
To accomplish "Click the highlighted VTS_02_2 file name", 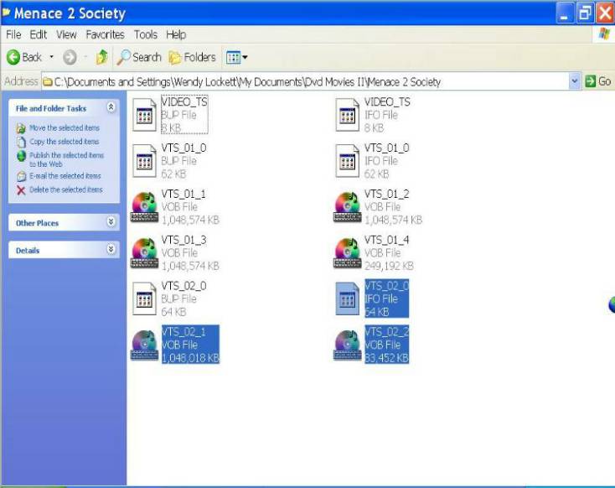I will pyautogui.click(x=387, y=332).
